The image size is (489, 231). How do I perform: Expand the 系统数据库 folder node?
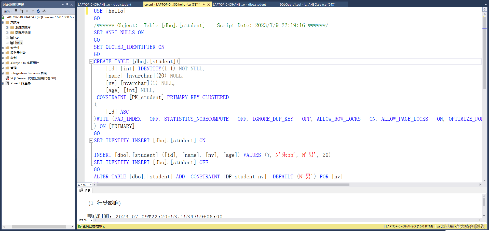7,27
